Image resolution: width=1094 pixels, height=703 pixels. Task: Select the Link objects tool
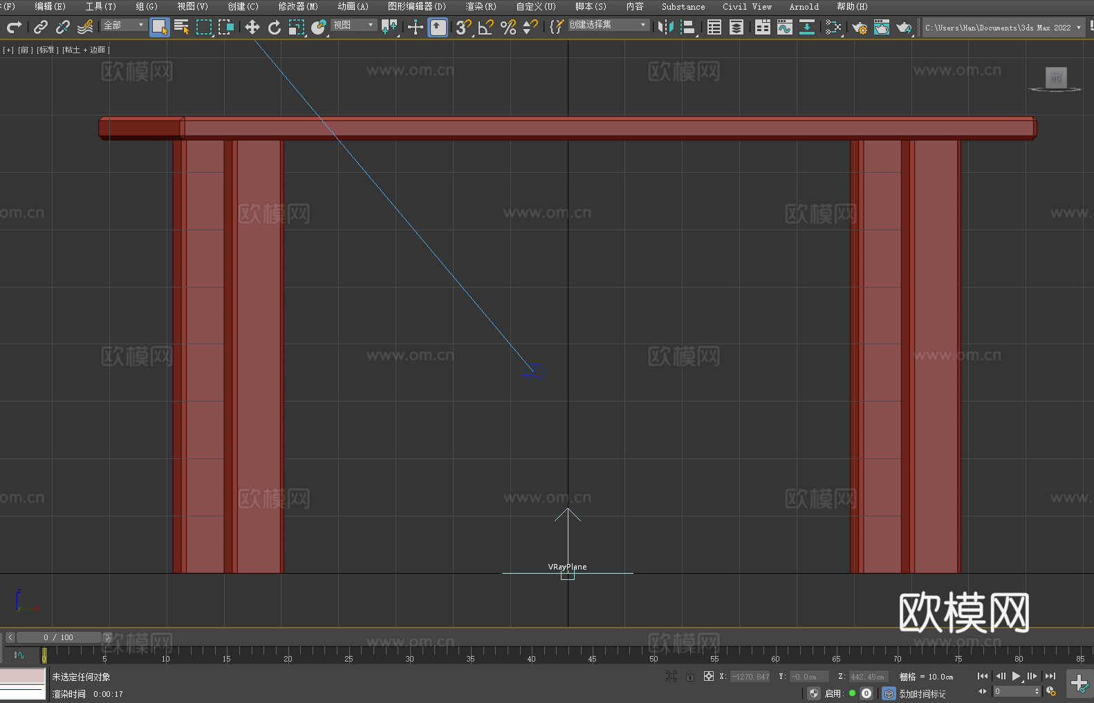41,27
